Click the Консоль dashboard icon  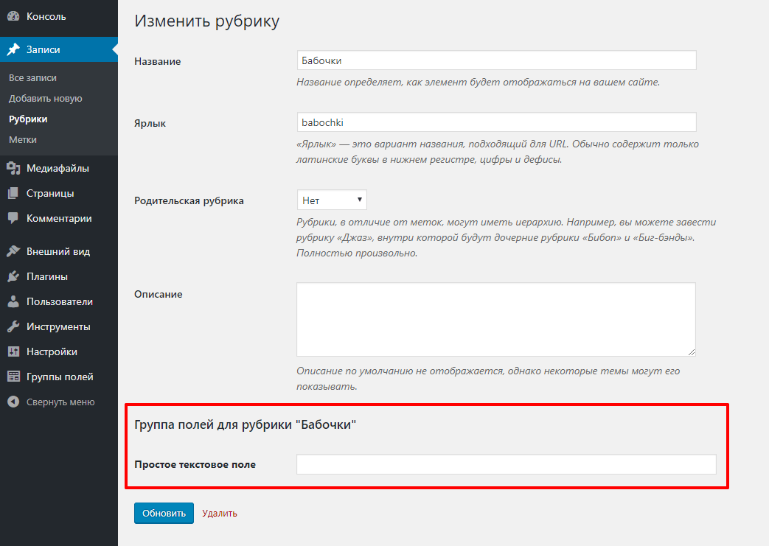tap(13, 16)
